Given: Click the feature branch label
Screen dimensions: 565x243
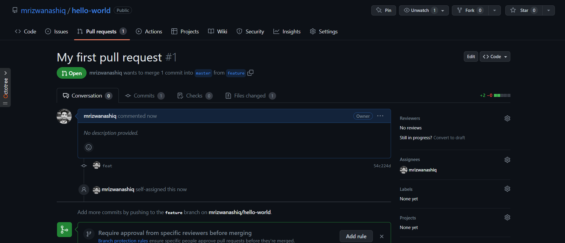Looking at the screenshot, I should click(236, 73).
